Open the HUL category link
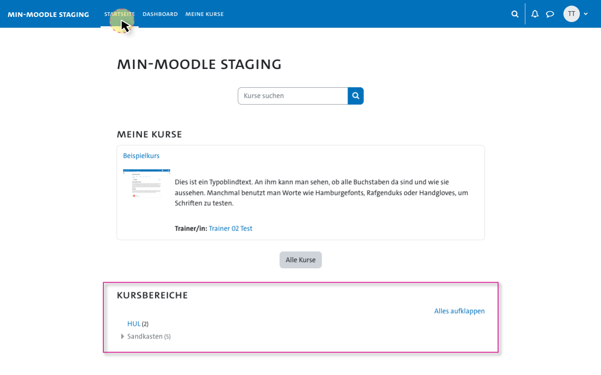Viewport: 601px width, 375px height. (134, 324)
